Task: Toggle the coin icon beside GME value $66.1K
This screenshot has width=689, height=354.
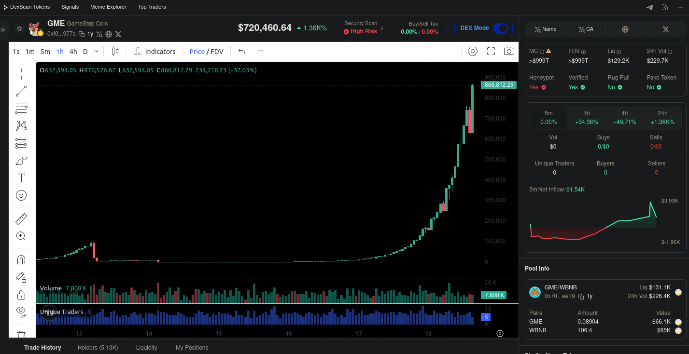Action: (x=678, y=322)
